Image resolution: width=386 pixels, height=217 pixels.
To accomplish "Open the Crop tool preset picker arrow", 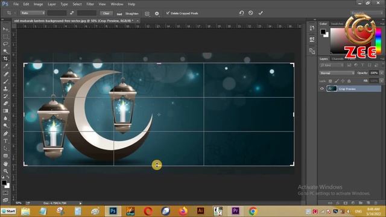I will pyautogui.click(x=14, y=13).
